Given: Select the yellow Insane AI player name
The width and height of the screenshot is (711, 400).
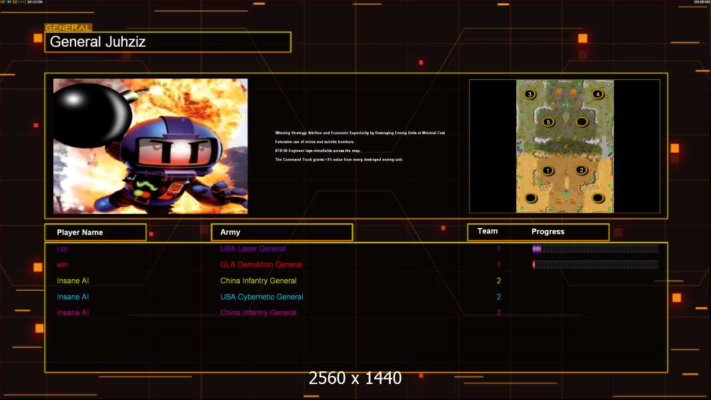Looking at the screenshot, I should click(73, 281).
